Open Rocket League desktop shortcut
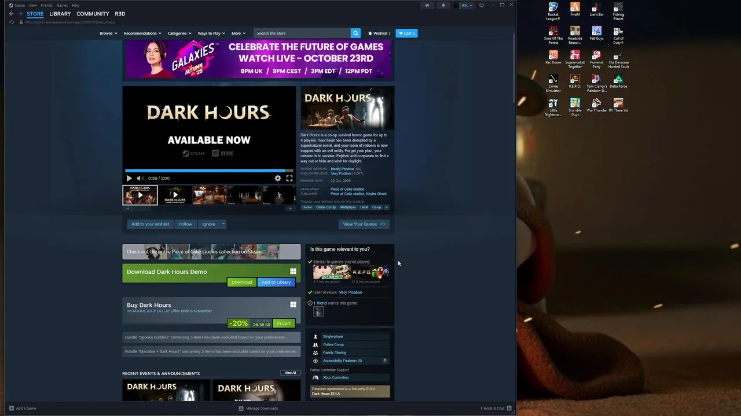741x416 pixels. (553, 11)
